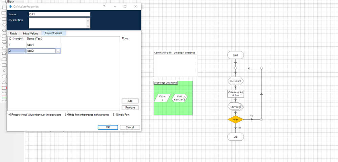Toggle Hide from other pages checkbox
The width and height of the screenshot is (338, 162).
(x=67, y=115)
